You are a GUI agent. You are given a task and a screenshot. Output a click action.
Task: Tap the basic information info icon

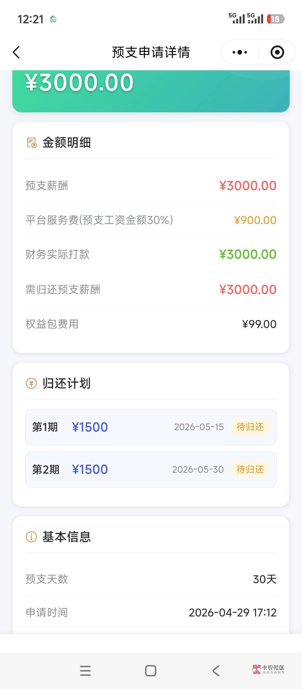(x=31, y=537)
